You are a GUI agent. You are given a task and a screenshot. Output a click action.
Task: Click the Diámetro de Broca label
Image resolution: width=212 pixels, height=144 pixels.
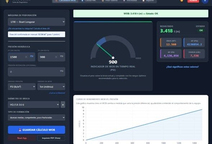(19, 99)
